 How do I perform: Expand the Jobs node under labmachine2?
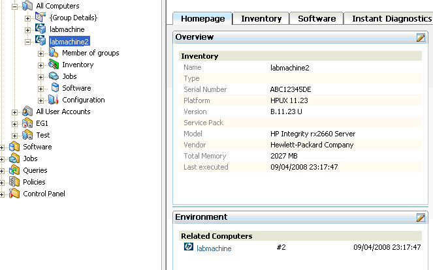[40, 77]
